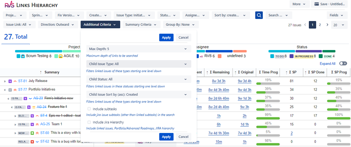Click the epic icon on ST-4 row
Screen dimensions: 351x147
point(32,116)
